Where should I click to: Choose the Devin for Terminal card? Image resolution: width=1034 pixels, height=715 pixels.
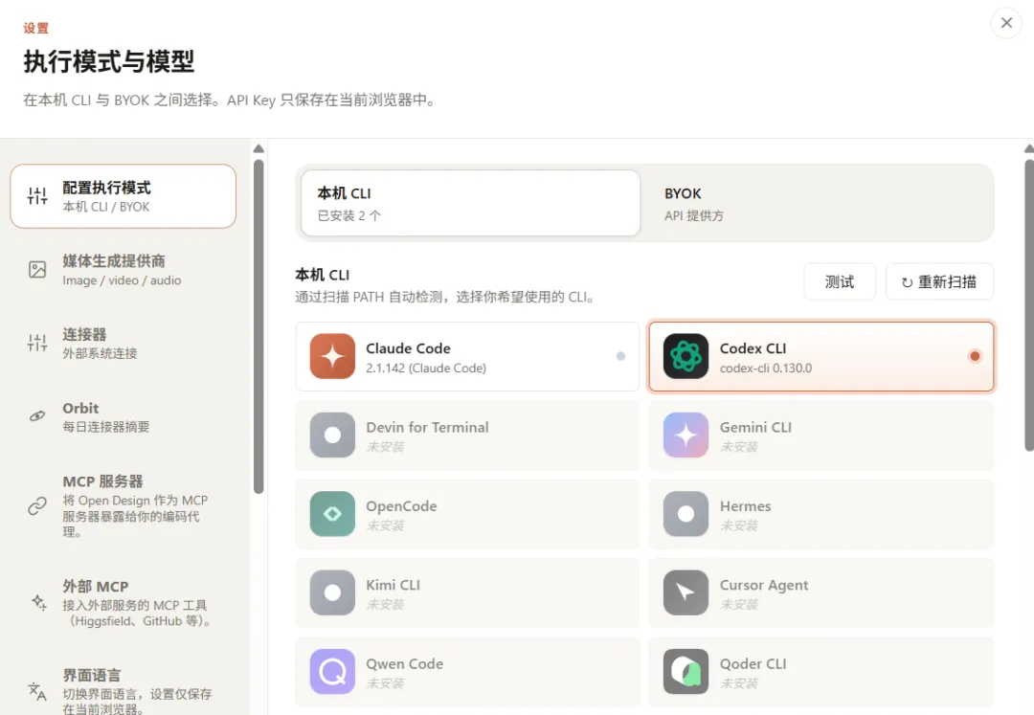pos(467,435)
